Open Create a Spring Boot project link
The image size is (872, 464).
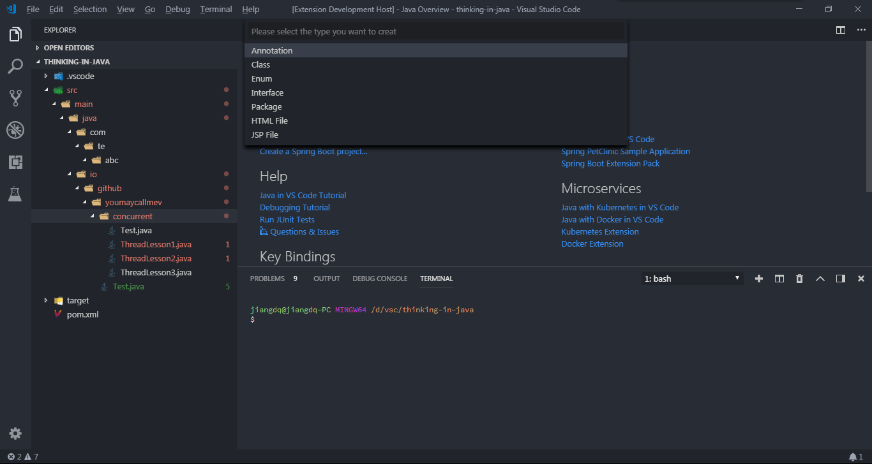[x=313, y=152]
